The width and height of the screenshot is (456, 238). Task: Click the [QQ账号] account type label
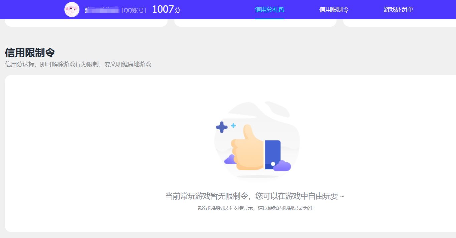click(x=134, y=10)
